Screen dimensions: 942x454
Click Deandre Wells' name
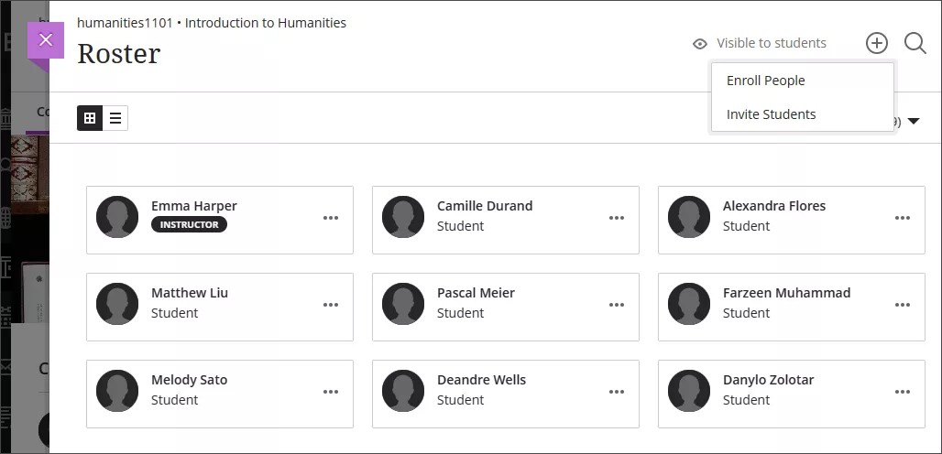(481, 380)
